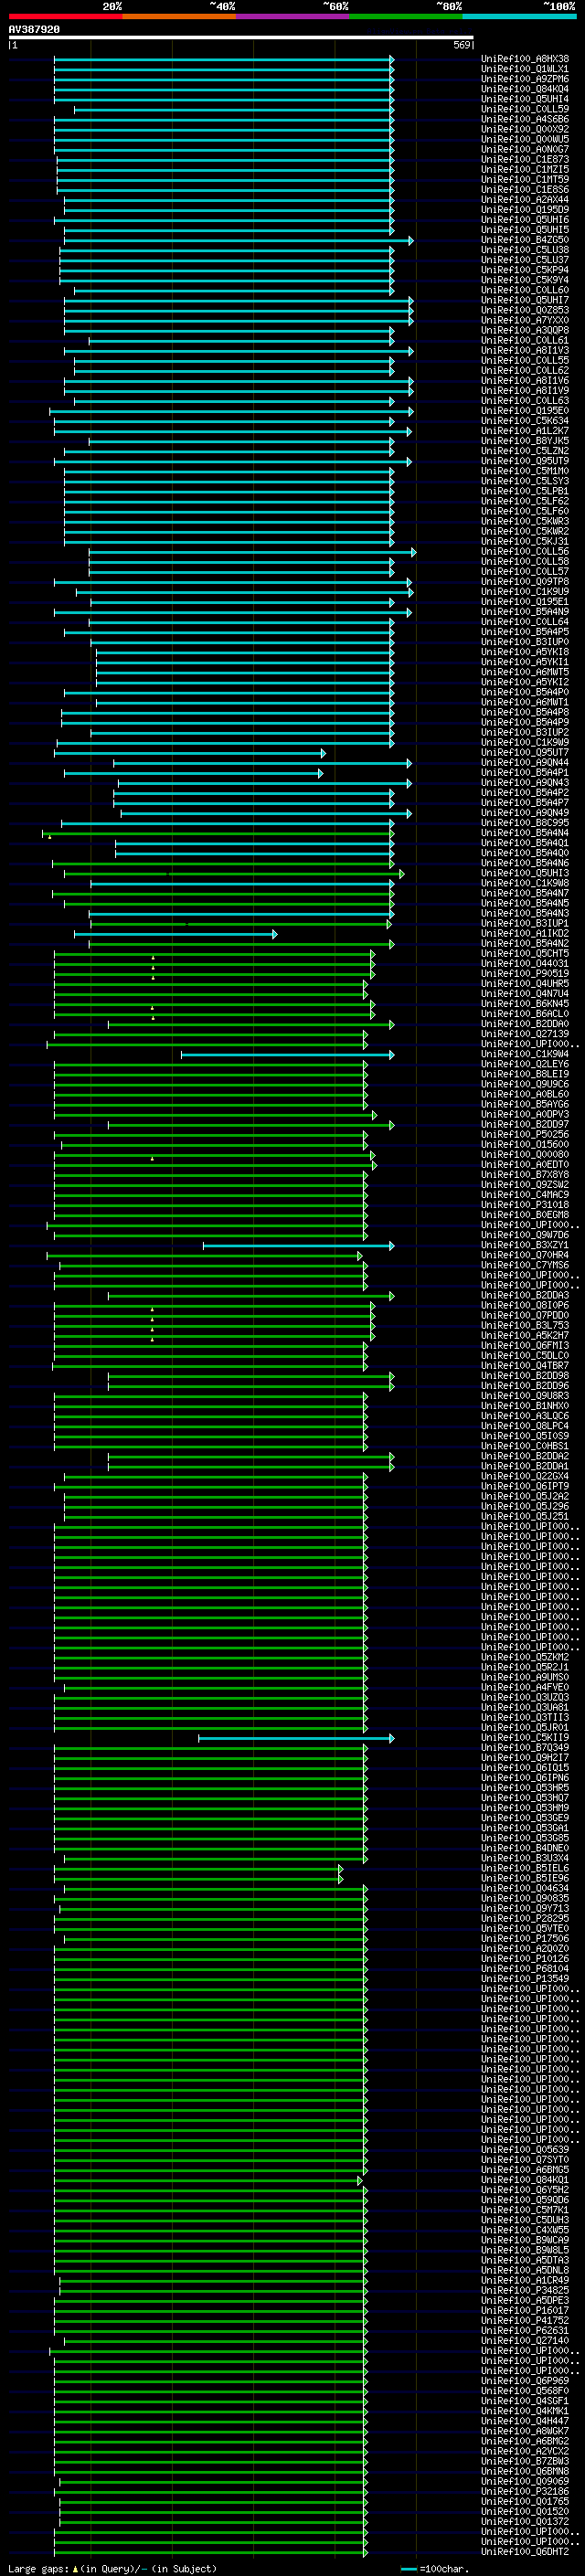Select hit label UniRef100_Q0Z853
585x2576 pixels.
click(x=525, y=310)
